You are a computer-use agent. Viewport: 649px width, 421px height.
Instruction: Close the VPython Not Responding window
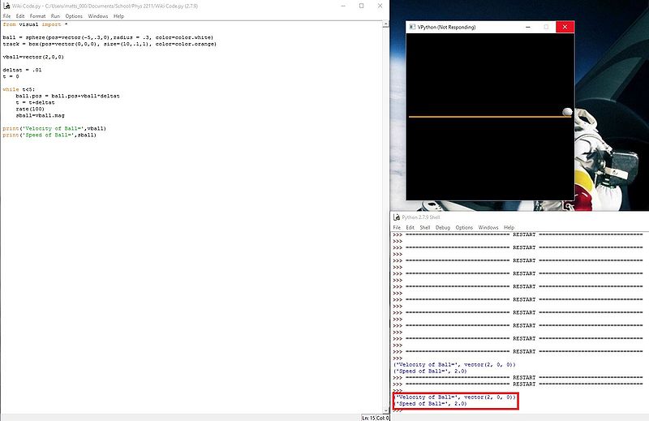coord(566,27)
